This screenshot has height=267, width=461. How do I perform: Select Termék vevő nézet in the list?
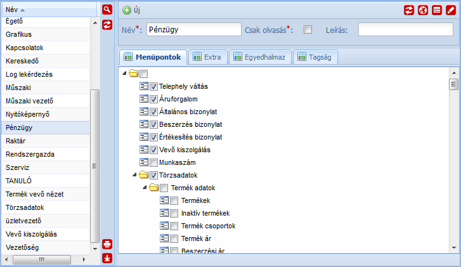[x=46, y=194]
